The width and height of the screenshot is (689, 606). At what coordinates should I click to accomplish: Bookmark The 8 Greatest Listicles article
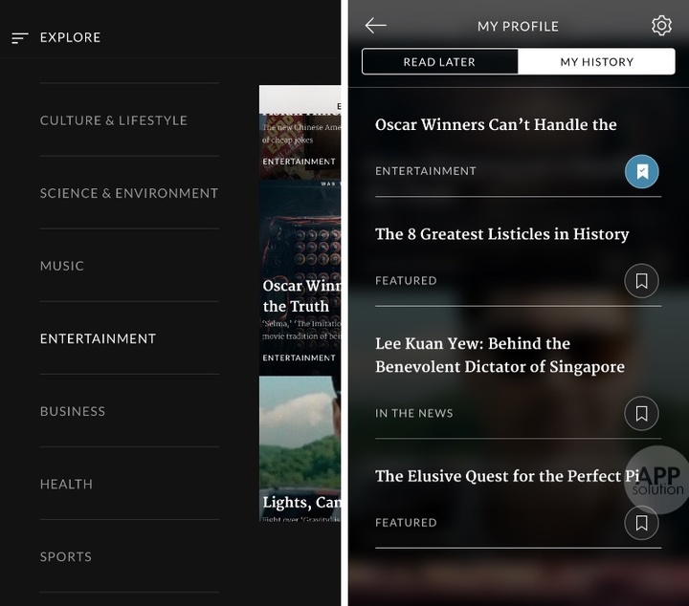pos(641,281)
